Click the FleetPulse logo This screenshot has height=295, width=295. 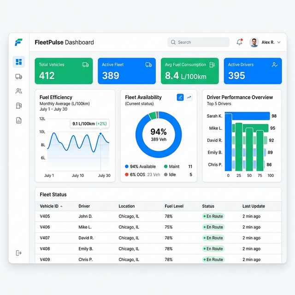click(x=19, y=42)
